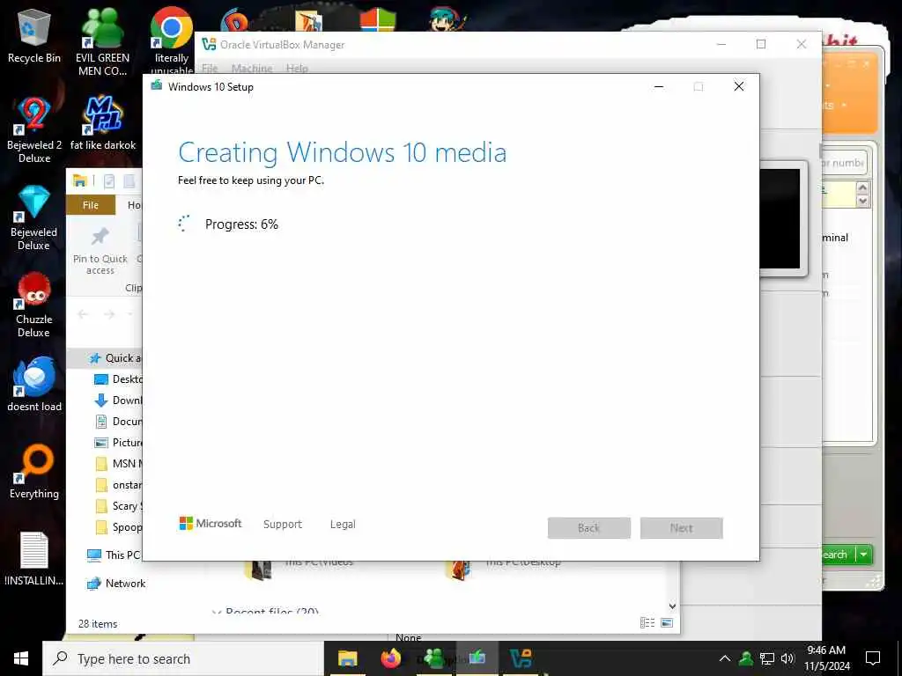This screenshot has height=676, width=902.
Task: Select Desktop in the navigation pane
Action: click(x=117, y=378)
